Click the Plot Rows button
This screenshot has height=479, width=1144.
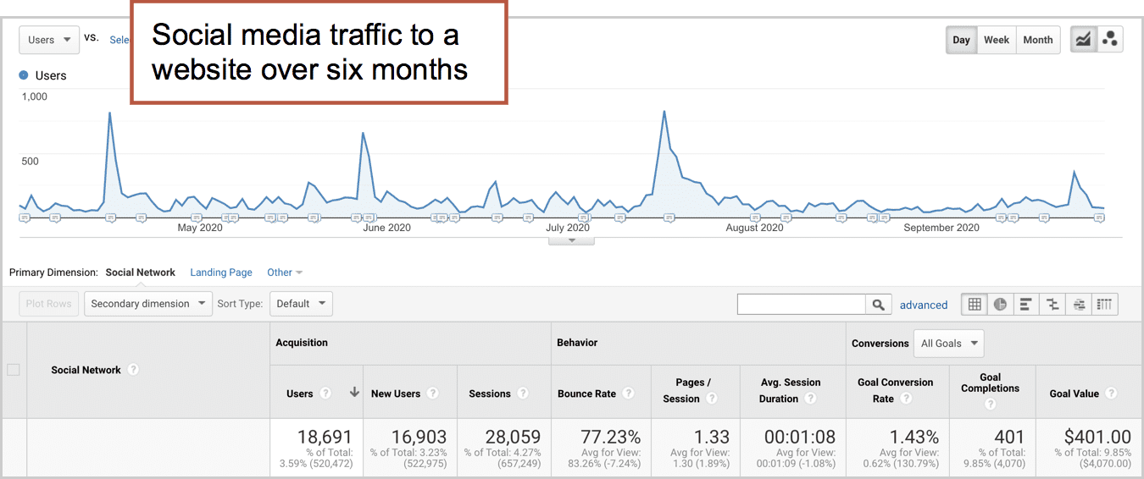point(49,304)
